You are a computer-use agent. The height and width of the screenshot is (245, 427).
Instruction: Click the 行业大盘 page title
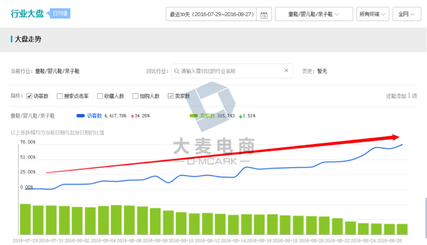[27, 14]
